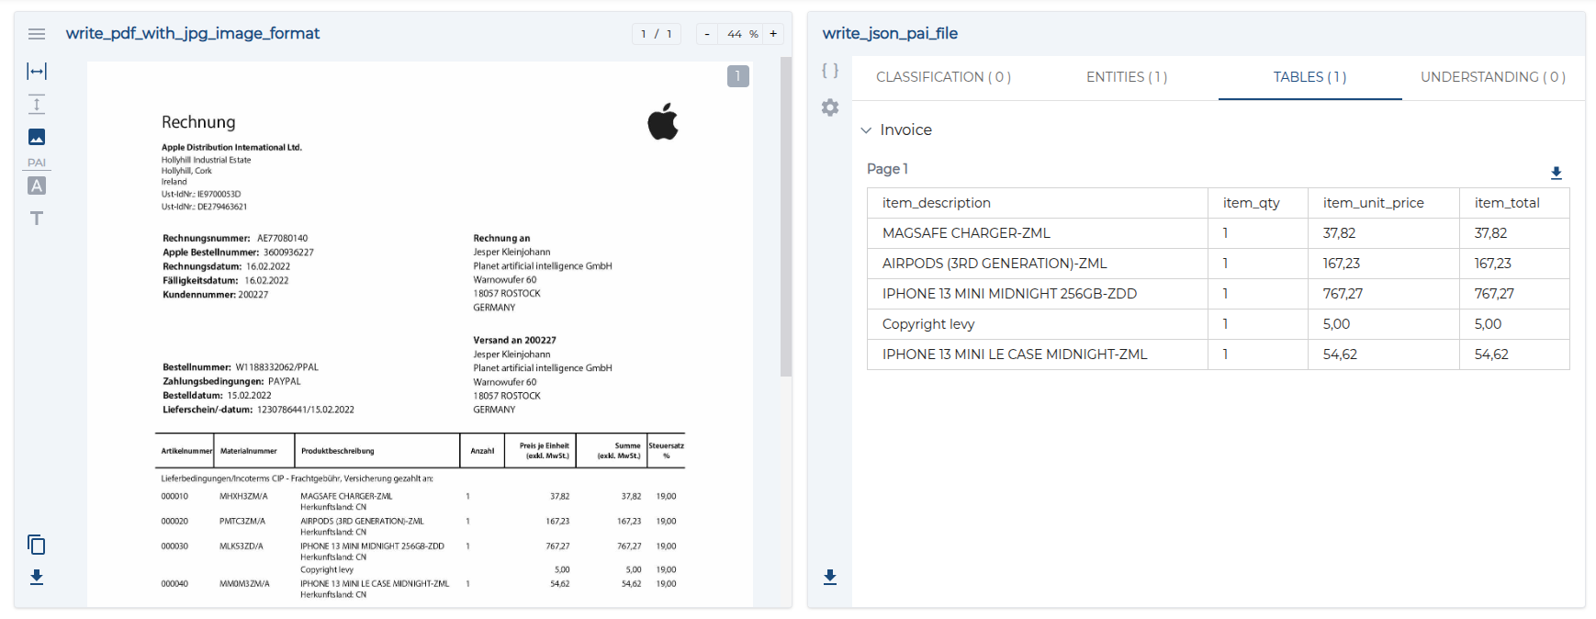Click the item_qty column header
Screen dimensions: 1596x619
point(1258,203)
